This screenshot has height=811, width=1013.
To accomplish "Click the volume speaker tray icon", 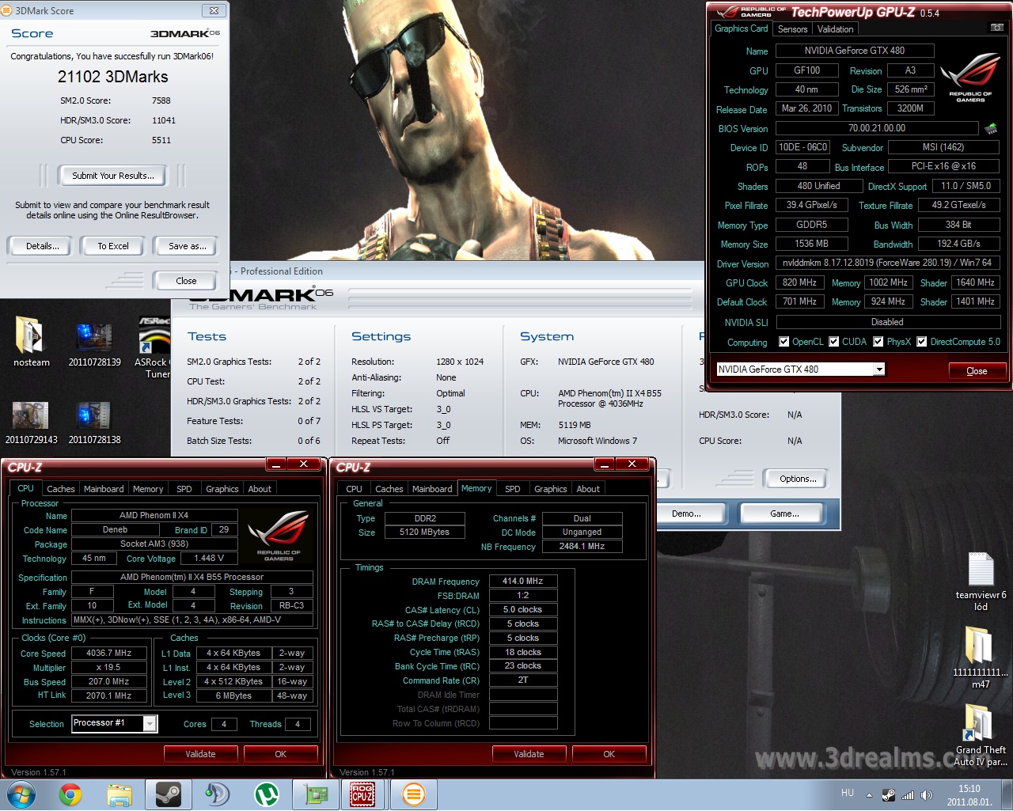I will tap(927, 795).
